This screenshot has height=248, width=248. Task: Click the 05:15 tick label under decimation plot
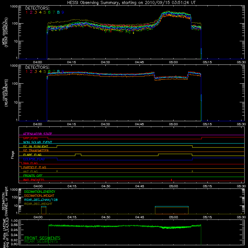click(207, 217)
